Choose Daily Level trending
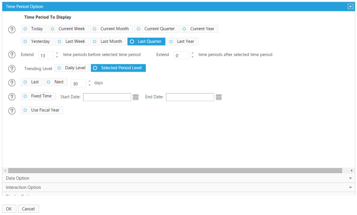357x215 pixels. tap(72, 68)
